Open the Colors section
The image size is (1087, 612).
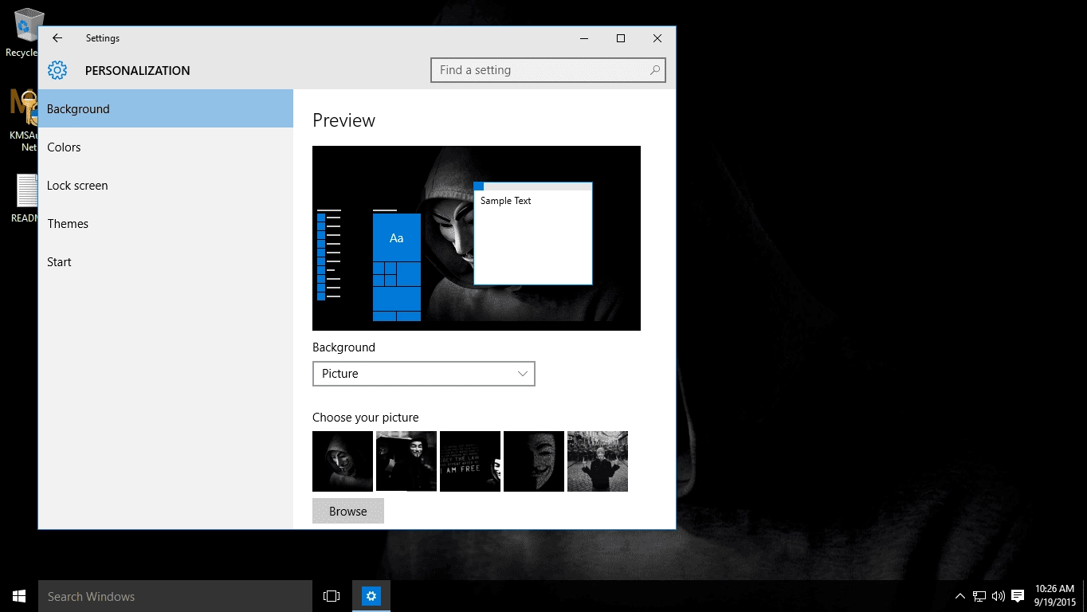click(166, 147)
